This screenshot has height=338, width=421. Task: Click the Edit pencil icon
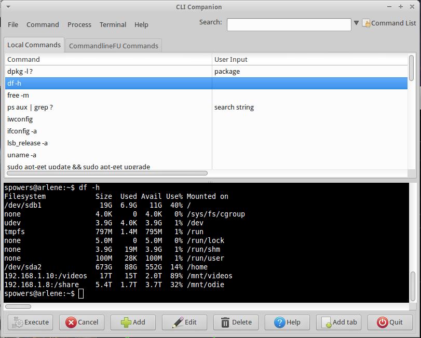point(178,322)
